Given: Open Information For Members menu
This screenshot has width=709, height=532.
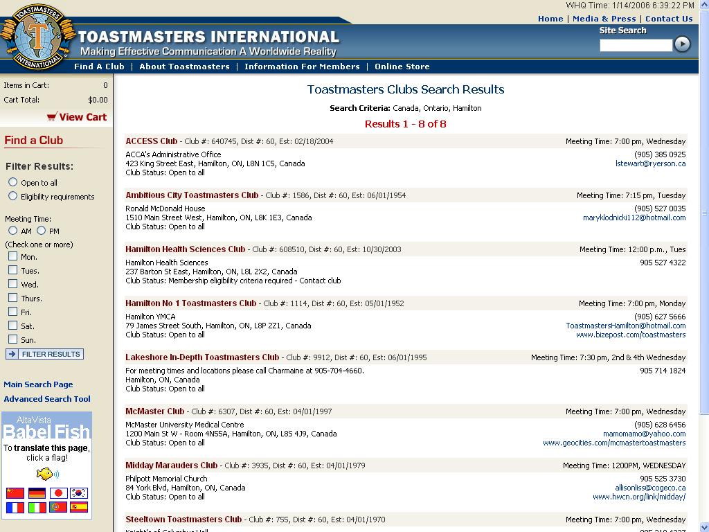Looking at the screenshot, I should point(302,66).
